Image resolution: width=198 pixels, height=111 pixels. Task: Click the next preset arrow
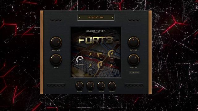pyautogui.click(x=112, y=17)
